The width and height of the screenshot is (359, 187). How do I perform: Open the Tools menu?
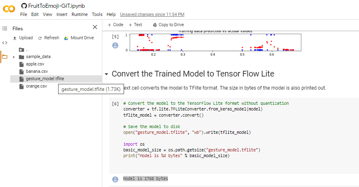click(x=97, y=14)
